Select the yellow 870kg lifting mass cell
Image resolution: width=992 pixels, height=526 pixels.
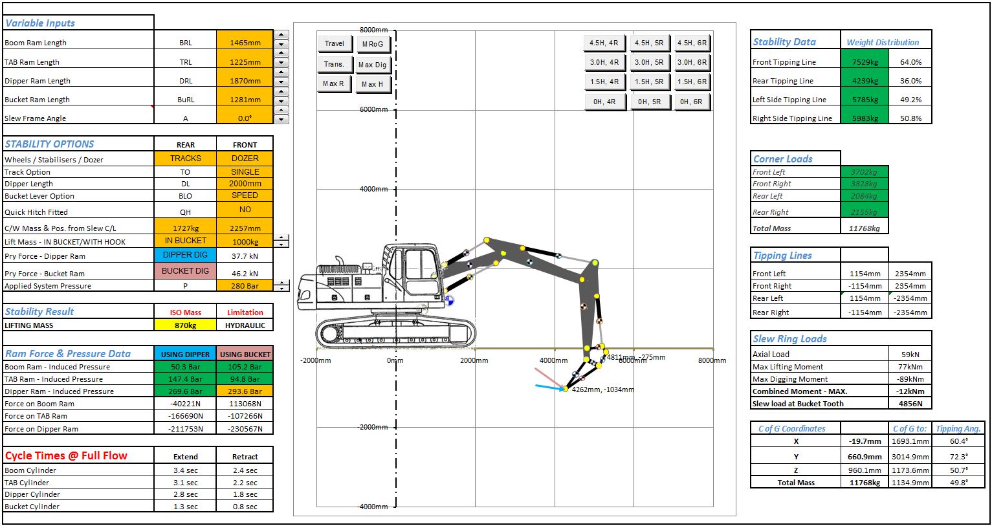tap(185, 325)
